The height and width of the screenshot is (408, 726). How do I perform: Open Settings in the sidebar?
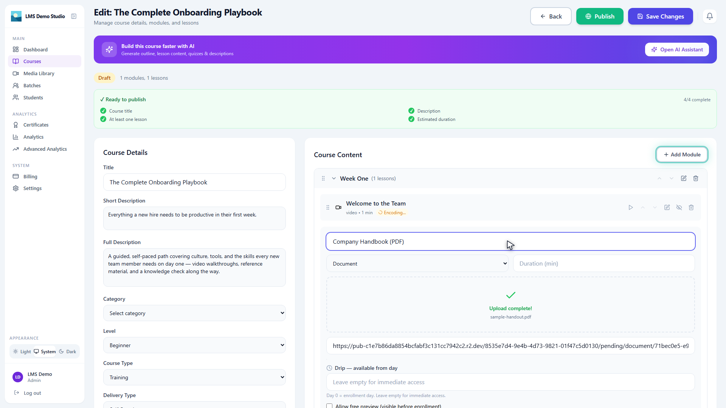[x=45, y=188]
